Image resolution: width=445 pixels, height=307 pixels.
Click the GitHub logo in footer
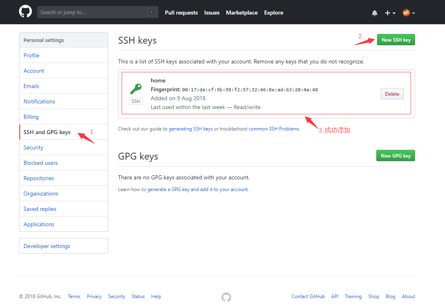[x=226, y=297]
